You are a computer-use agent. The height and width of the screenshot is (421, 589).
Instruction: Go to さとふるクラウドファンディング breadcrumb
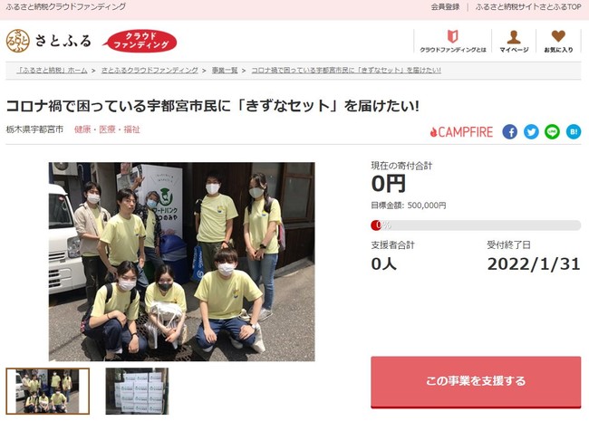tap(150, 71)
